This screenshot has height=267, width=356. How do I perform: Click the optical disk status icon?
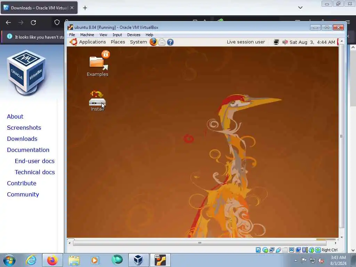click(x=265, y=250)
